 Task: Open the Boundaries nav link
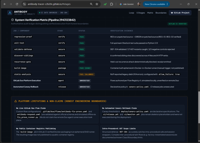coord(161,13)
